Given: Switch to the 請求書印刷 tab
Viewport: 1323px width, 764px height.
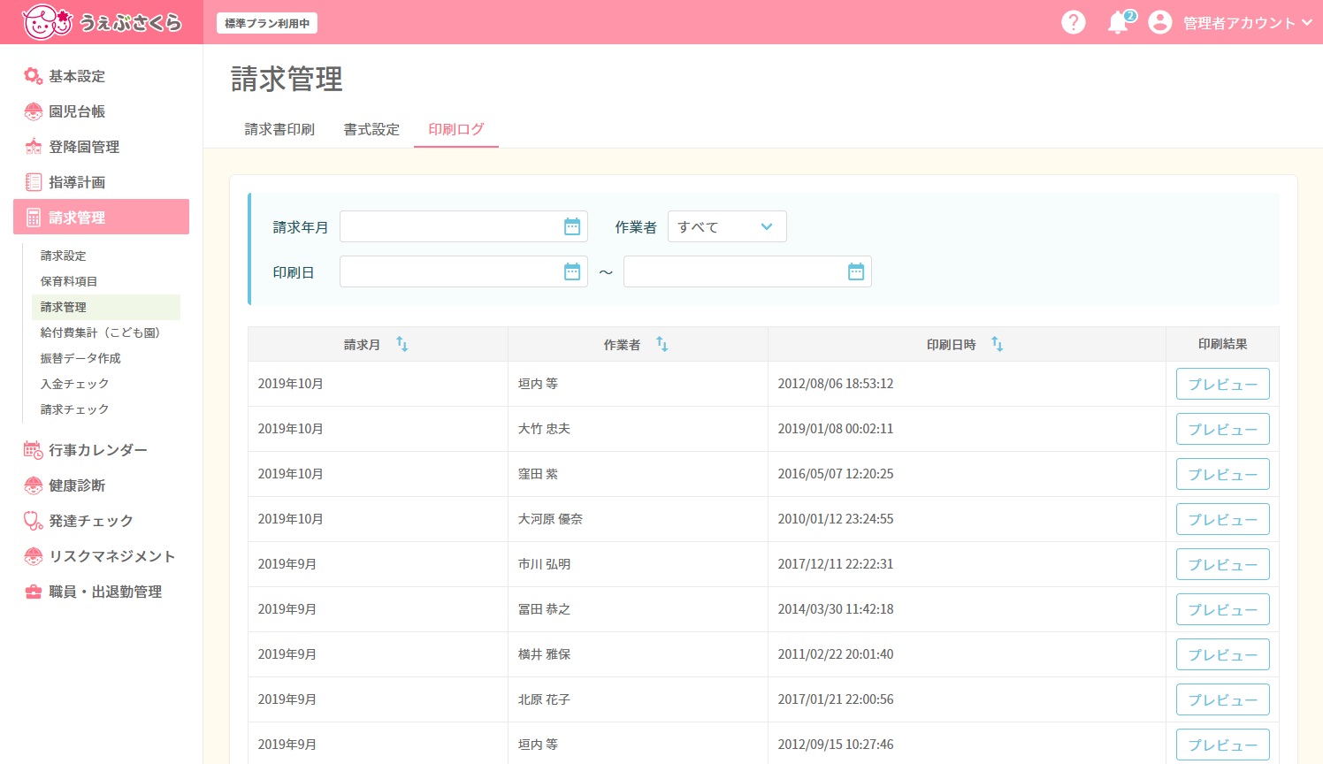Looking at the screenshot, I should coord(279,129).
